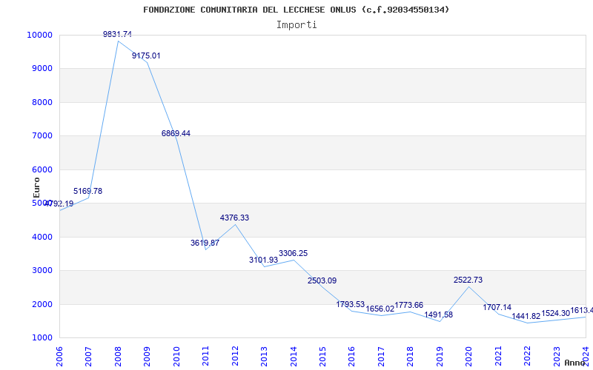Select the 3306.25 data label
593x370 pixels.
point(293,254)
